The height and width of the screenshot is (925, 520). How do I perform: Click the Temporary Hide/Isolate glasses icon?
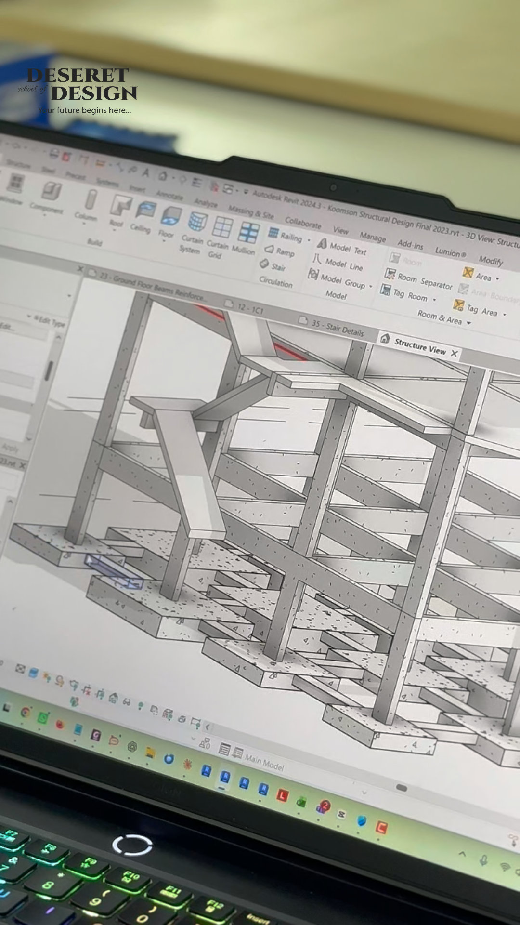[x=127, y=701]
